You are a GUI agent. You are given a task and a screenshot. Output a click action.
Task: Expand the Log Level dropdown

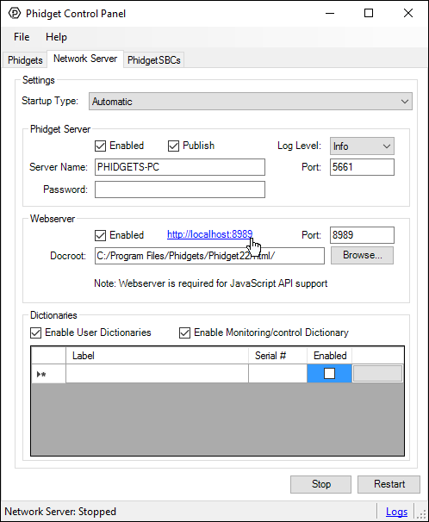click(x=362, y=146)
